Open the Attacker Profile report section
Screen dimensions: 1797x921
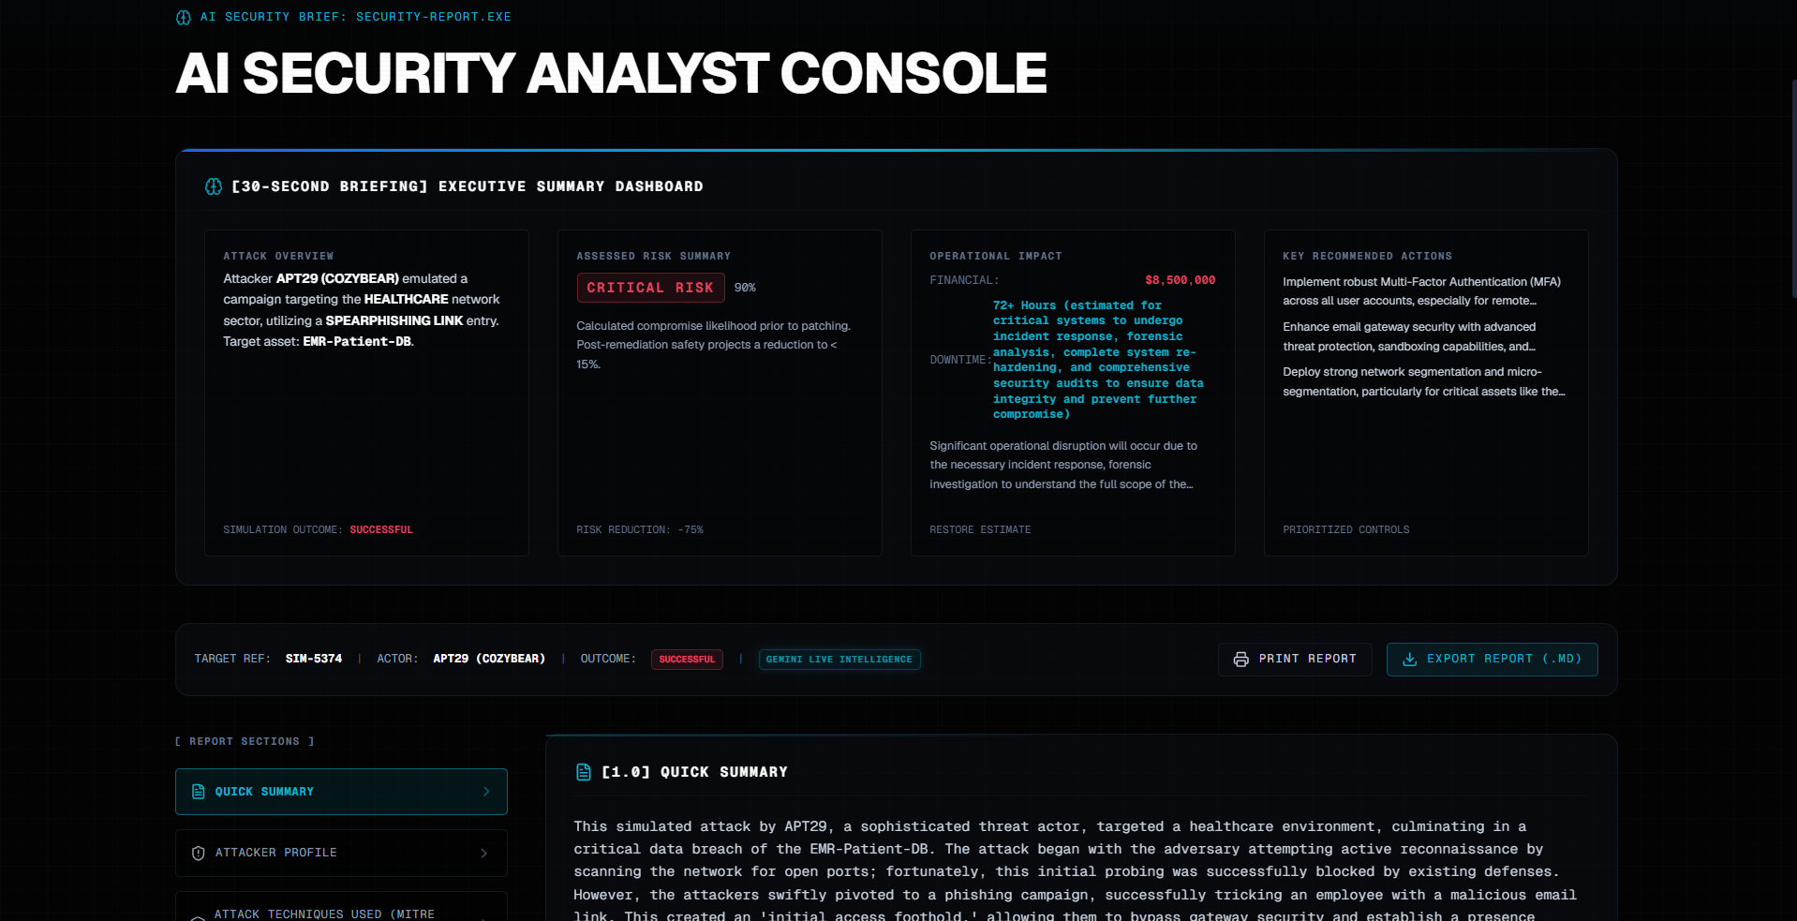341,854
